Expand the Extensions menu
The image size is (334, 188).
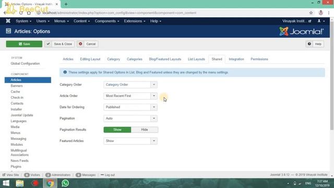(x=135, y=21)
